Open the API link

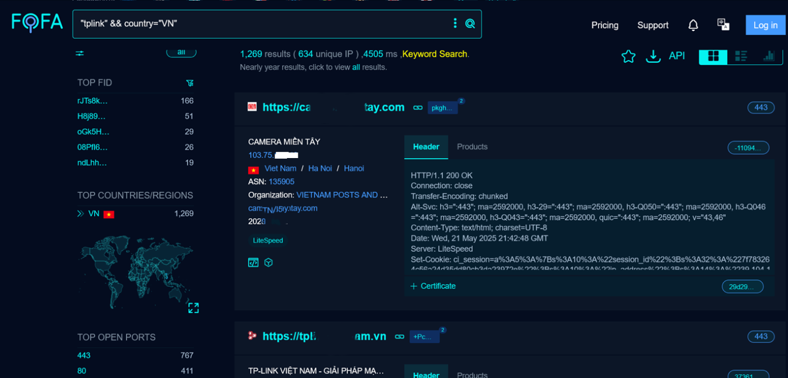click(677, 56)
